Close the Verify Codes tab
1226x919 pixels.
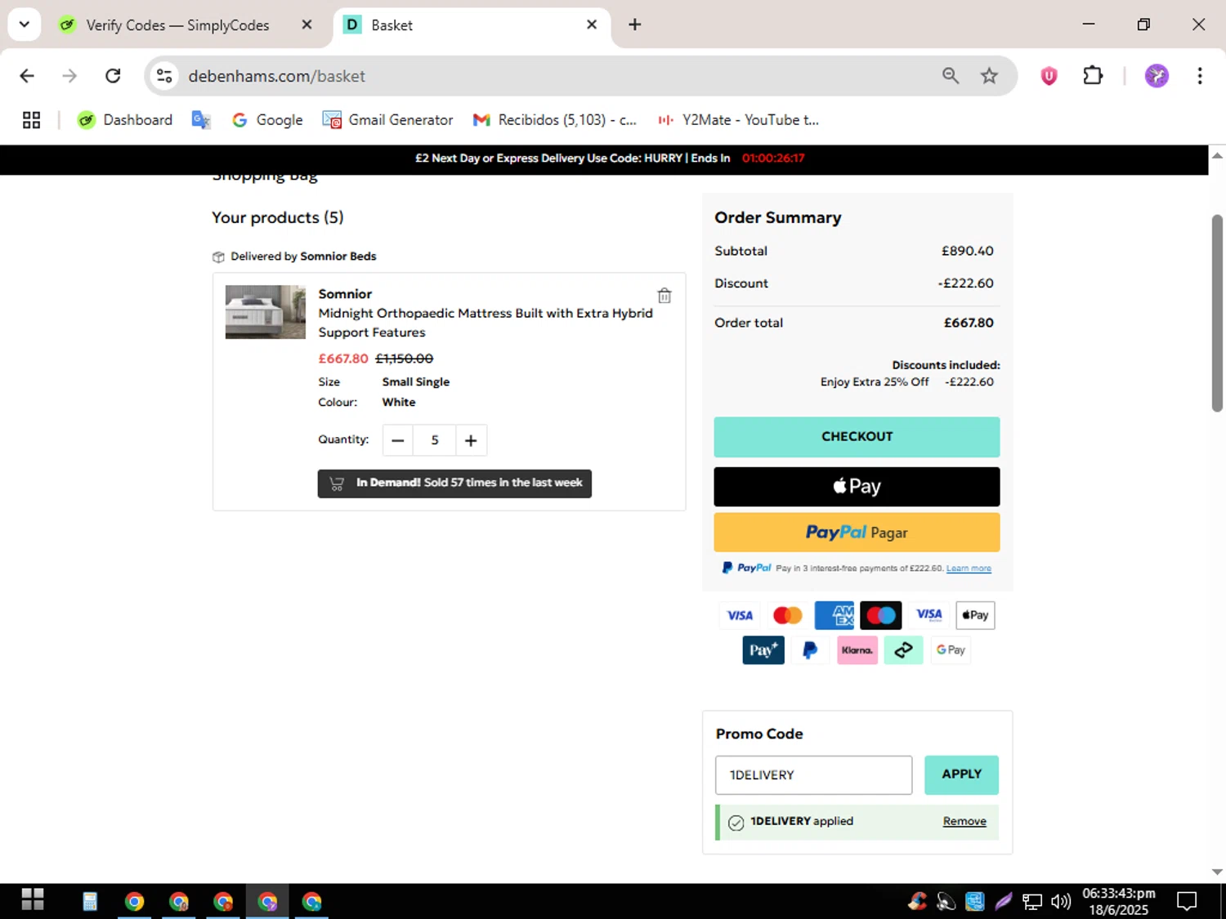click(306, 25)
